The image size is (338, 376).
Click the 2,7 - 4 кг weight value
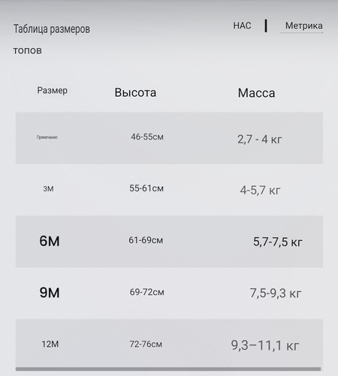[260, 140]
